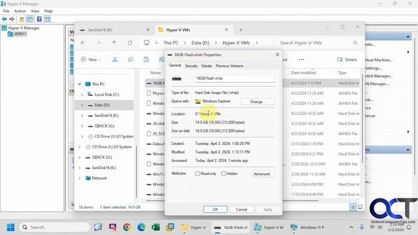Viewport: 418px width, 235px height.
Task: Click the microphone icon in system tray
Action: 362,227
